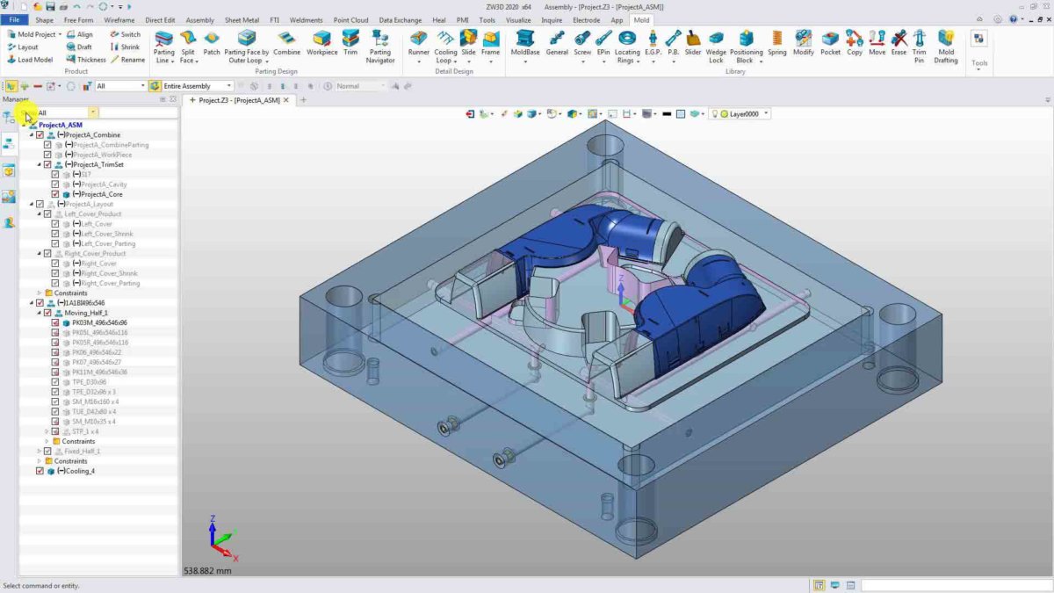Check the ProjectA_Cavity checkbox
Image resolution: width=1054 pixels, height=593 pixels.
tap(54, 184)
